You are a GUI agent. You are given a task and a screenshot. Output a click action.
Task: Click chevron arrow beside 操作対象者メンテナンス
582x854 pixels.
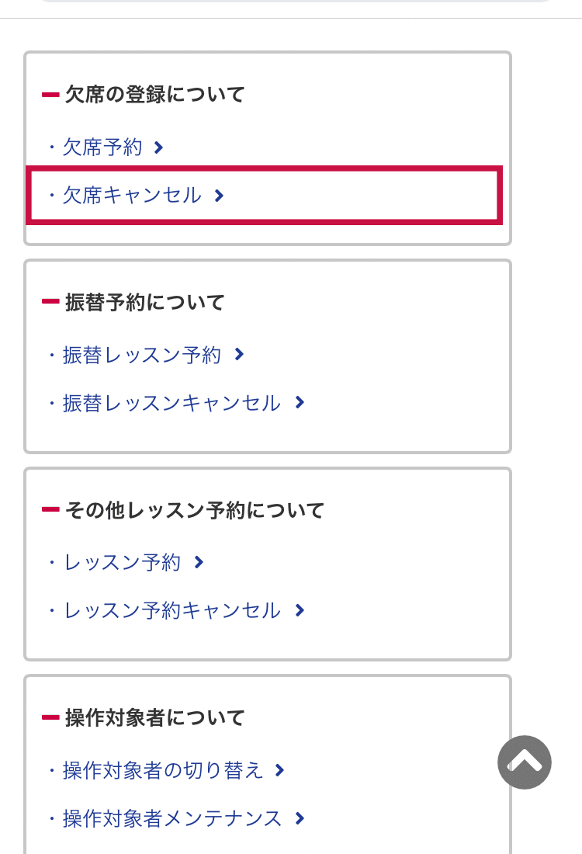pos(300,818)
